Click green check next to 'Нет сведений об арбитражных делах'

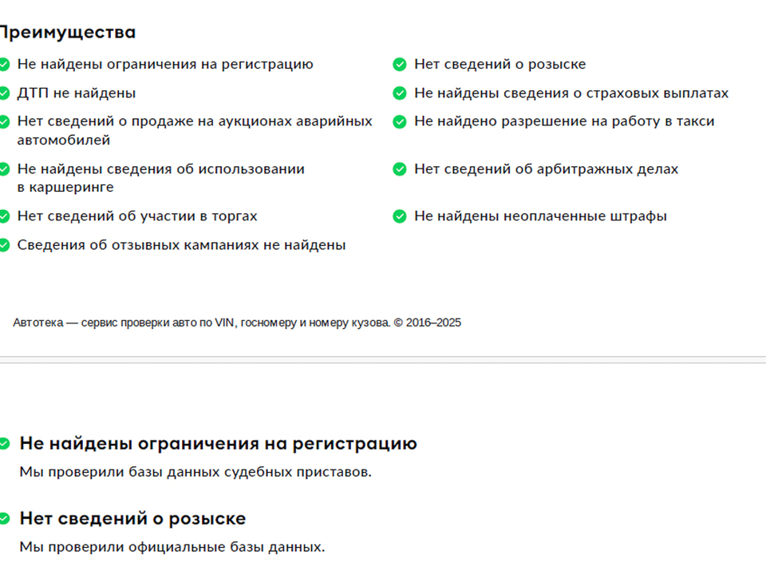point(400,169)
